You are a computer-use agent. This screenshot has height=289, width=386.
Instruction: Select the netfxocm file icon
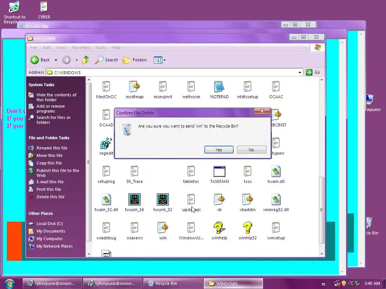click(191, 87)
